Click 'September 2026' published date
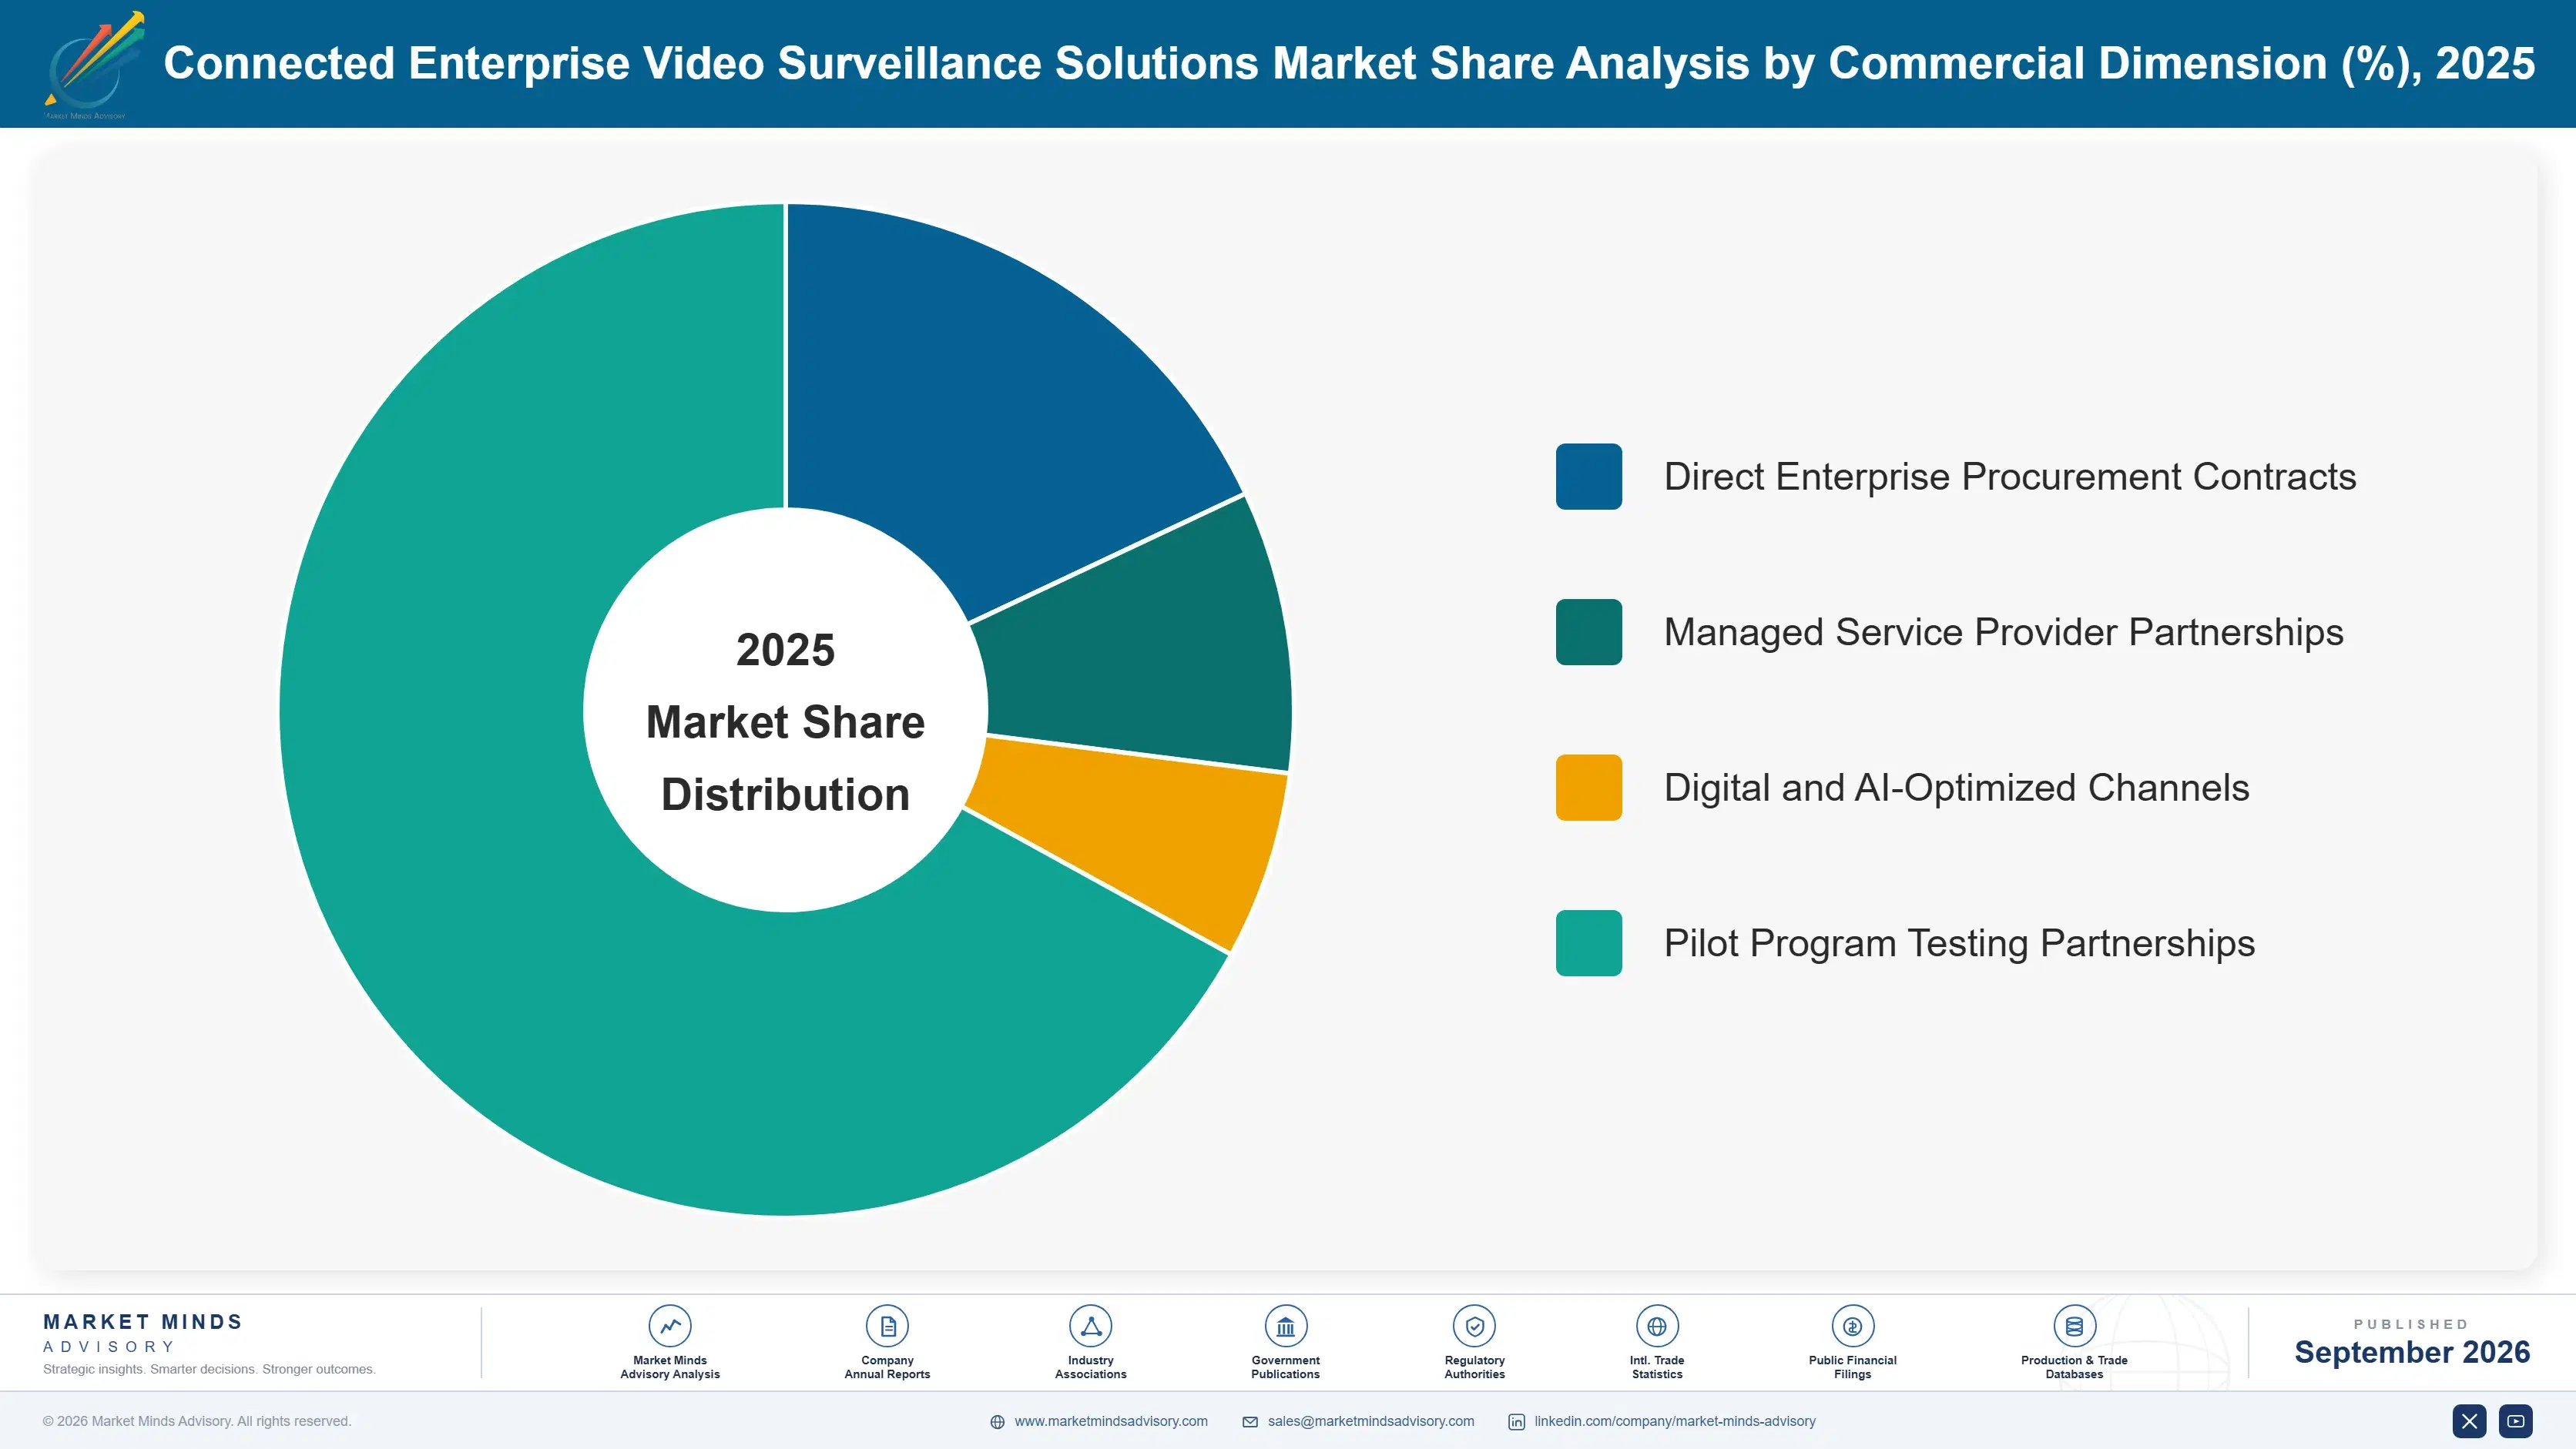The width and height of the screenshot is (2576, 1449). pyautogui.click(x=2412, y=1352)
